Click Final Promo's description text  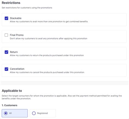point(48,39)
